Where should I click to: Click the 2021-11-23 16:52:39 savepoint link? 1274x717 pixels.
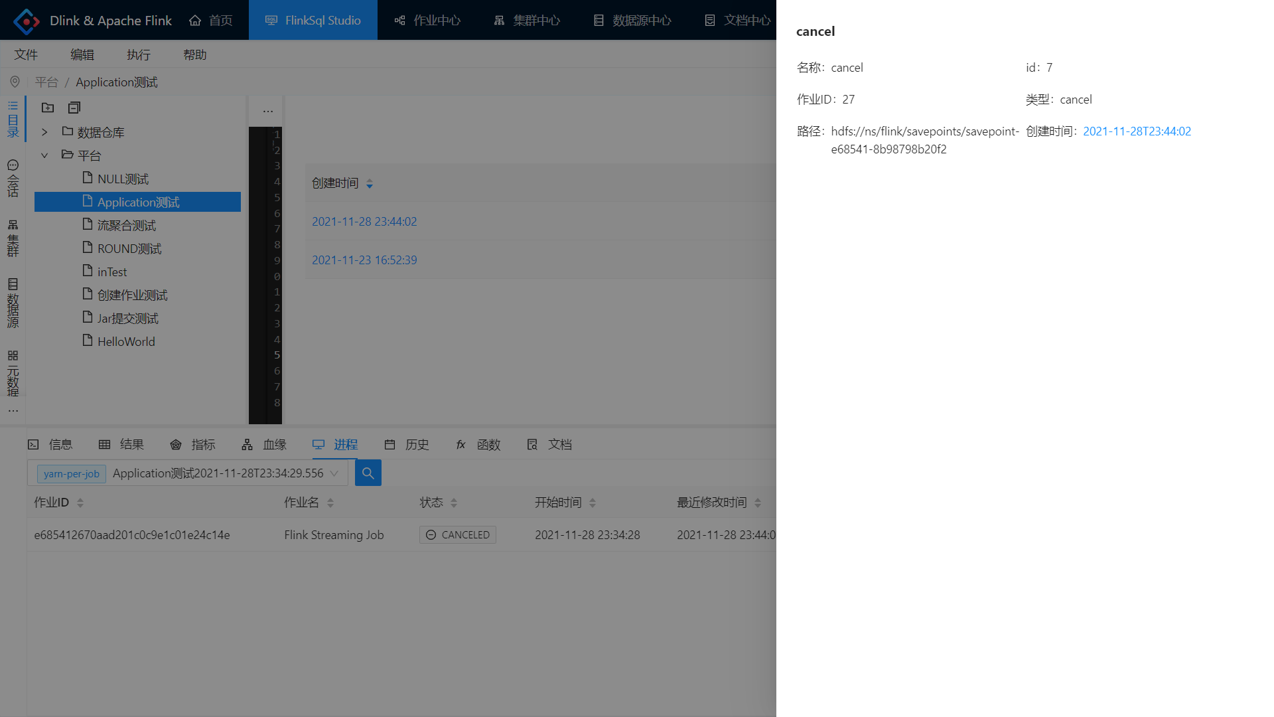pyautogui.click(x=364, y=260)
